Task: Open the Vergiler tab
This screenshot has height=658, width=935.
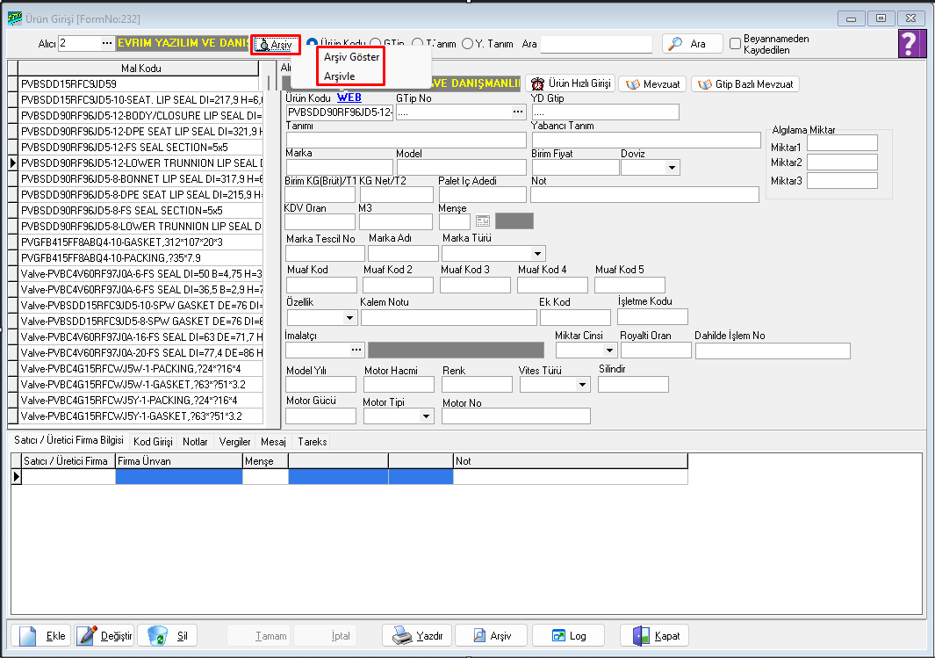Action: (235, 442)
